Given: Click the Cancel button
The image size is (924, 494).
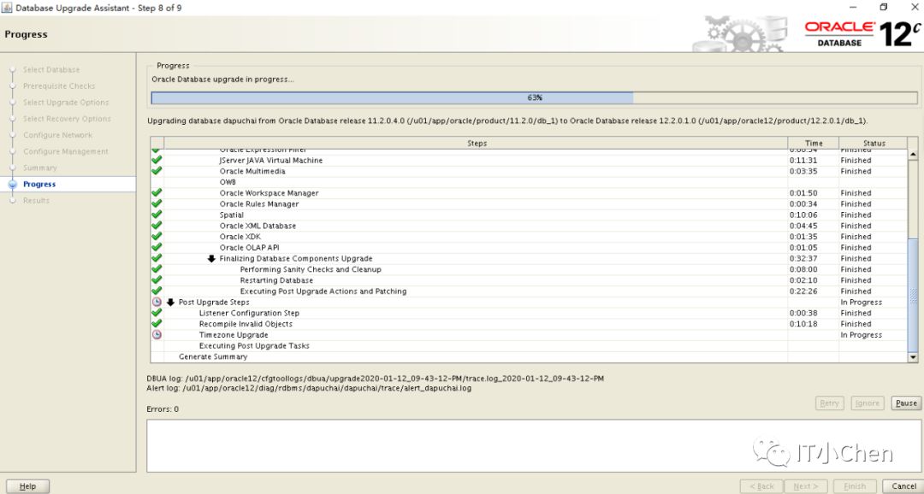Looking at the screenshot, I should [903, 486].
